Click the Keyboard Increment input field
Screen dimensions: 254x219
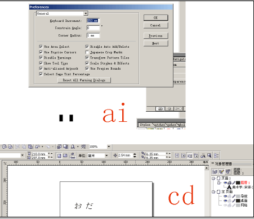point(93,21)
